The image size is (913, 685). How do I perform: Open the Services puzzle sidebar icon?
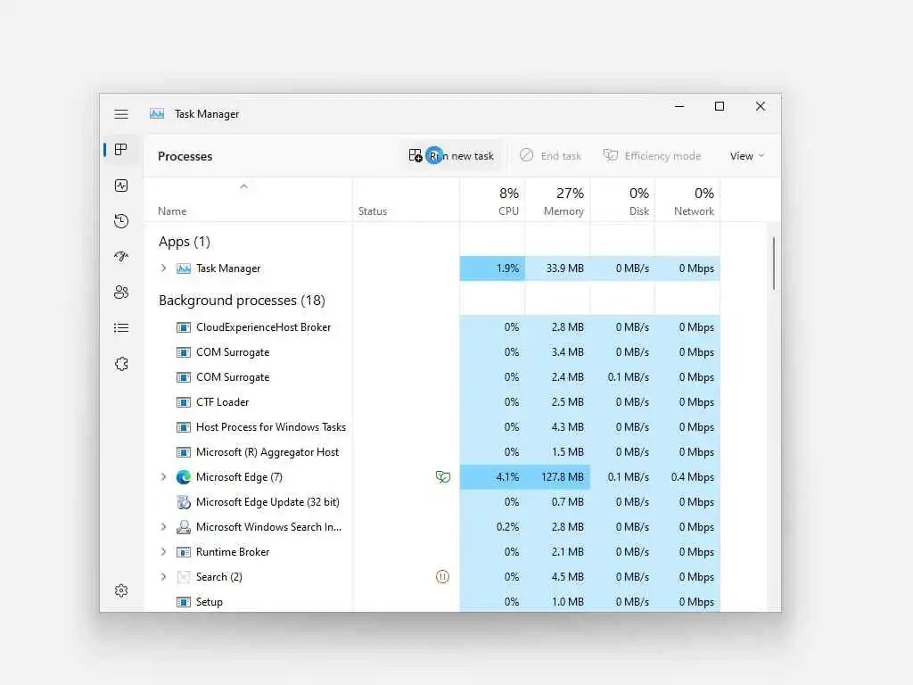click(121, 364)
